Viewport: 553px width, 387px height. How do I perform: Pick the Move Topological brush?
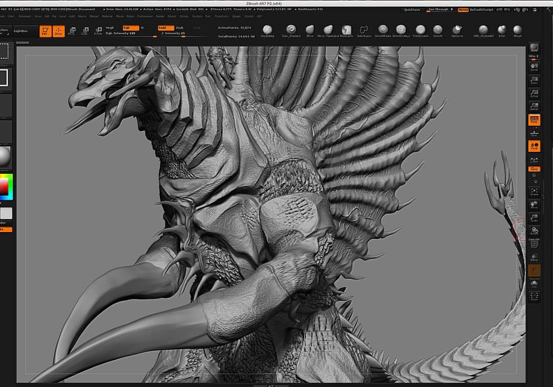(328, 31)
